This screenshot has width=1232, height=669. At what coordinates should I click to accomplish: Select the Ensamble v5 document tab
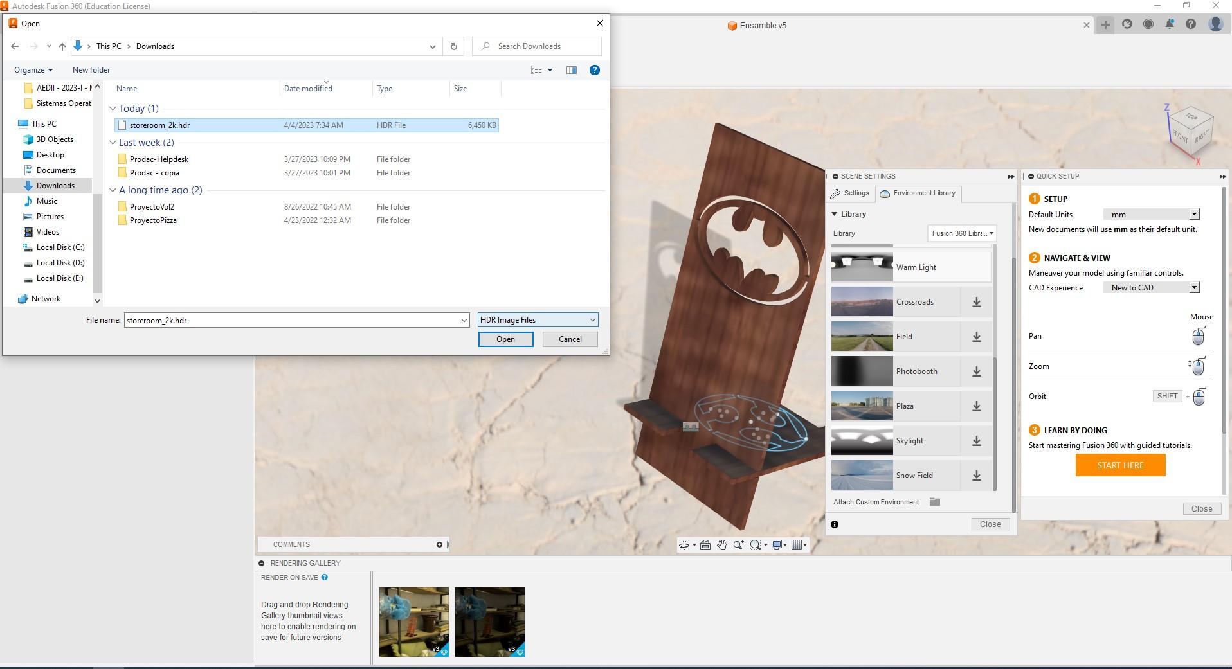click(757, 26)
